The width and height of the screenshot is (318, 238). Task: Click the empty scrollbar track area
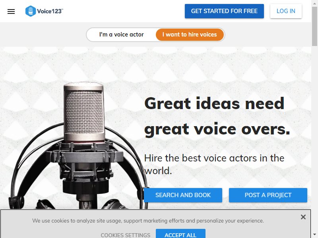point(314,140)
